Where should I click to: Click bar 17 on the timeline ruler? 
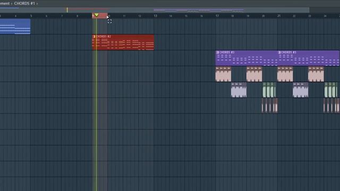217,16
